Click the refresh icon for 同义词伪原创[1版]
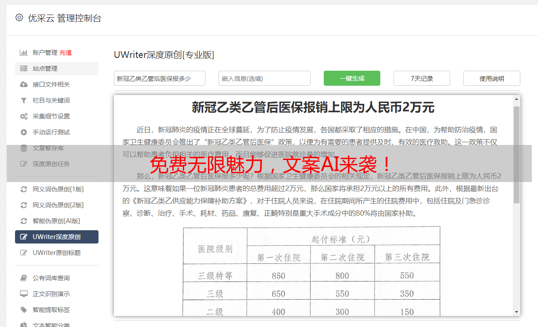538x327 pixels. click(24, 189)
